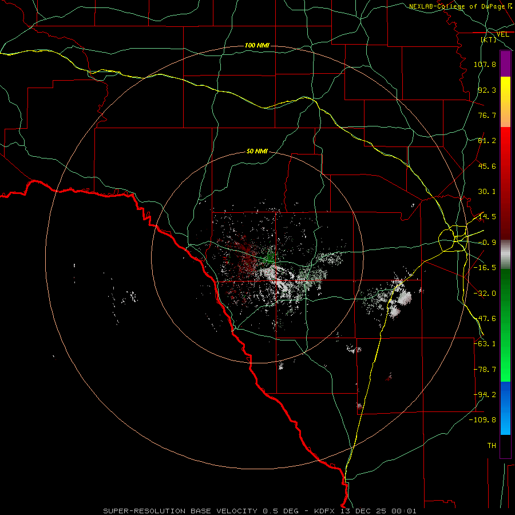Click the 14.5 velocity scale value

(x=487, y=217)
